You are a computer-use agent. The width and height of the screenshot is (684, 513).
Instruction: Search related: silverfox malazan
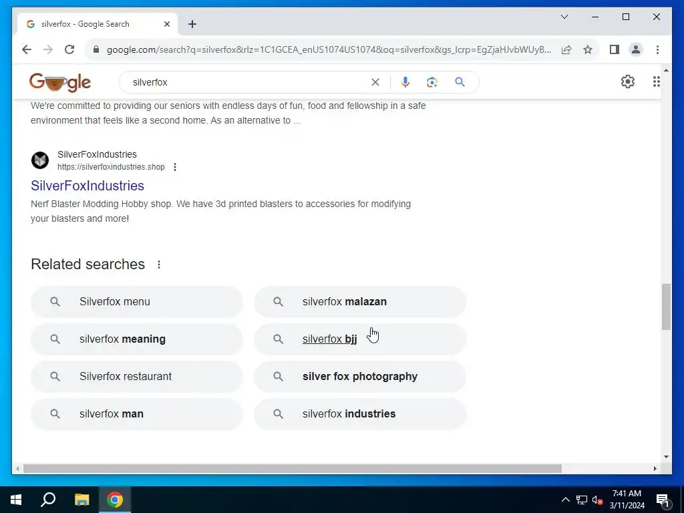point(360,302)
